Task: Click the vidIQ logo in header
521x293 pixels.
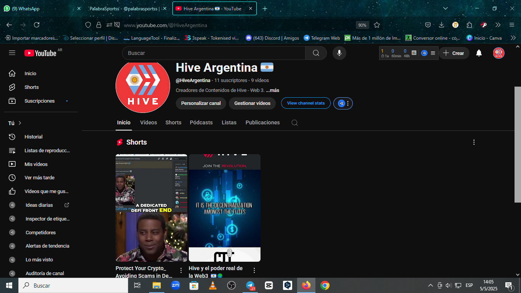Action: click(x=424, y=53)
